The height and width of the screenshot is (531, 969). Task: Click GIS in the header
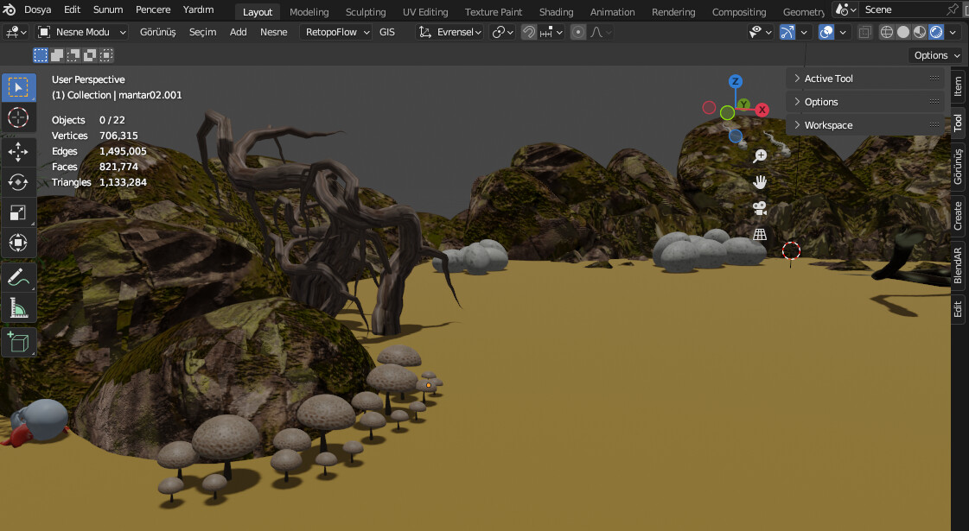(386, 31)
